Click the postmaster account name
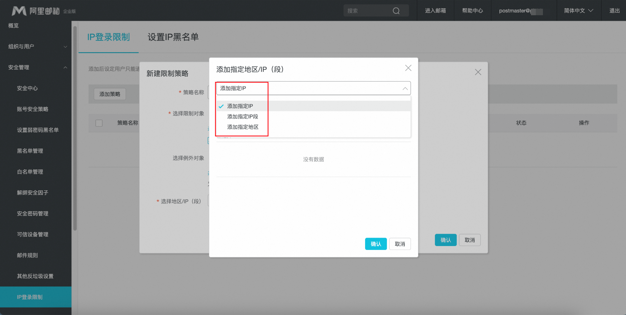Image resolution: width=626 pixels, height=315 pixels. click(521, 11)
